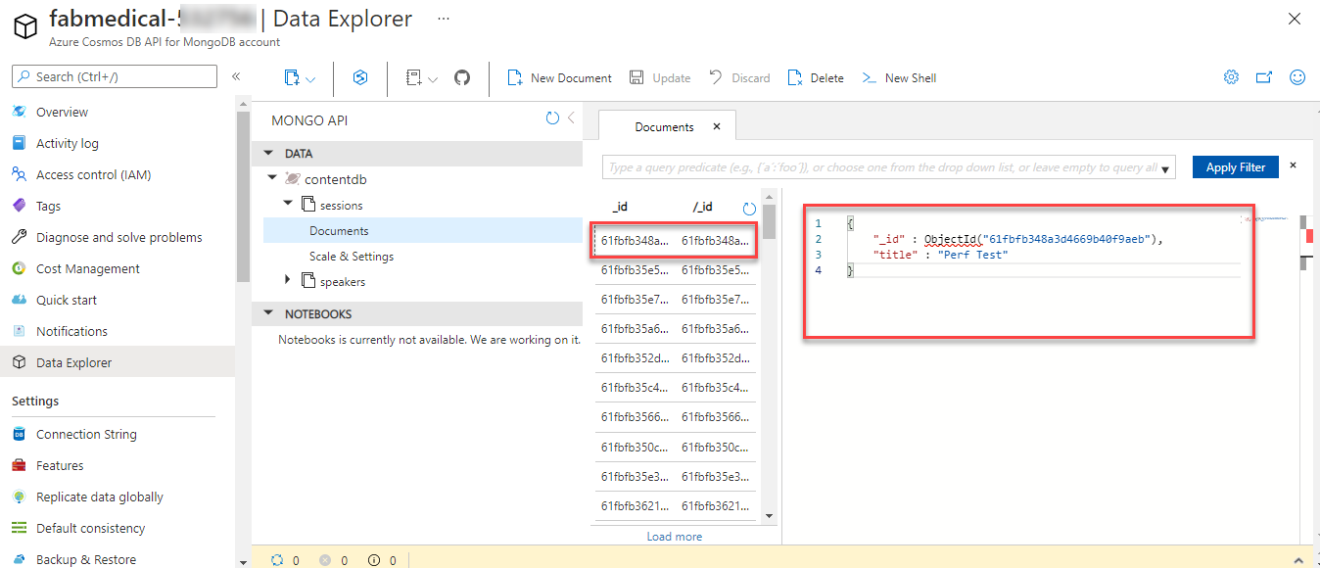Click the feedback smiley icon
The height and width of the screenshot is (568, 1320).
pyautogui.click(x=1296, y=76)
